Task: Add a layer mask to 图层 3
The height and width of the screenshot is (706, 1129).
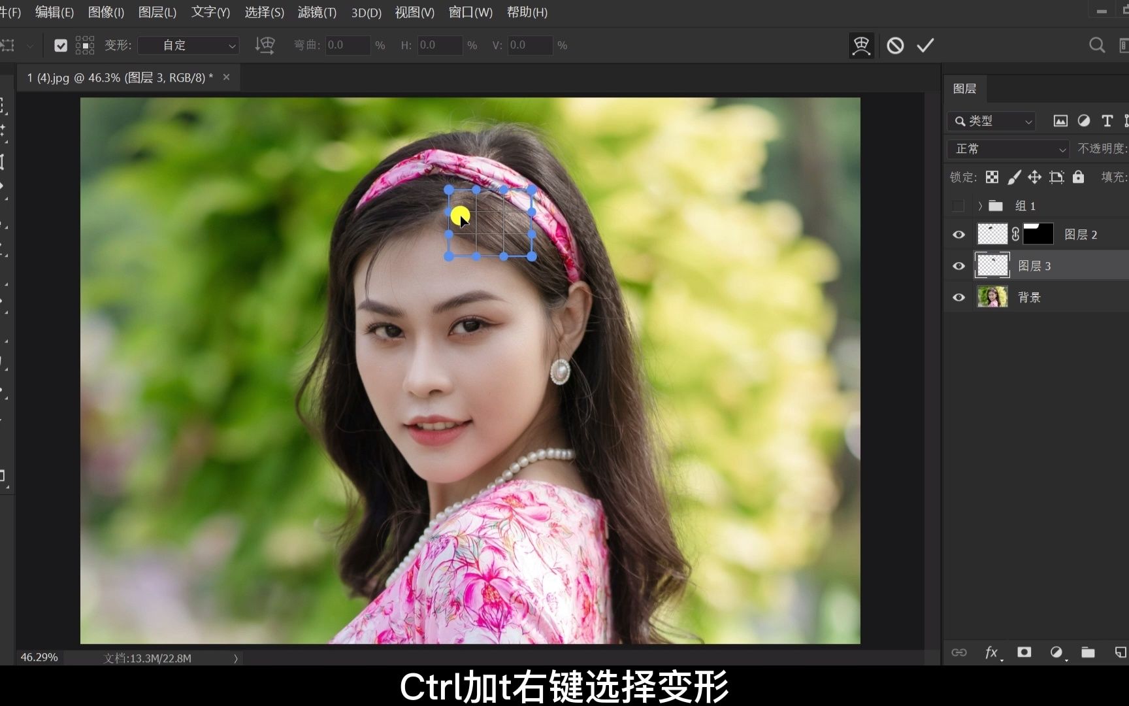Action: tap(1024, 652)
